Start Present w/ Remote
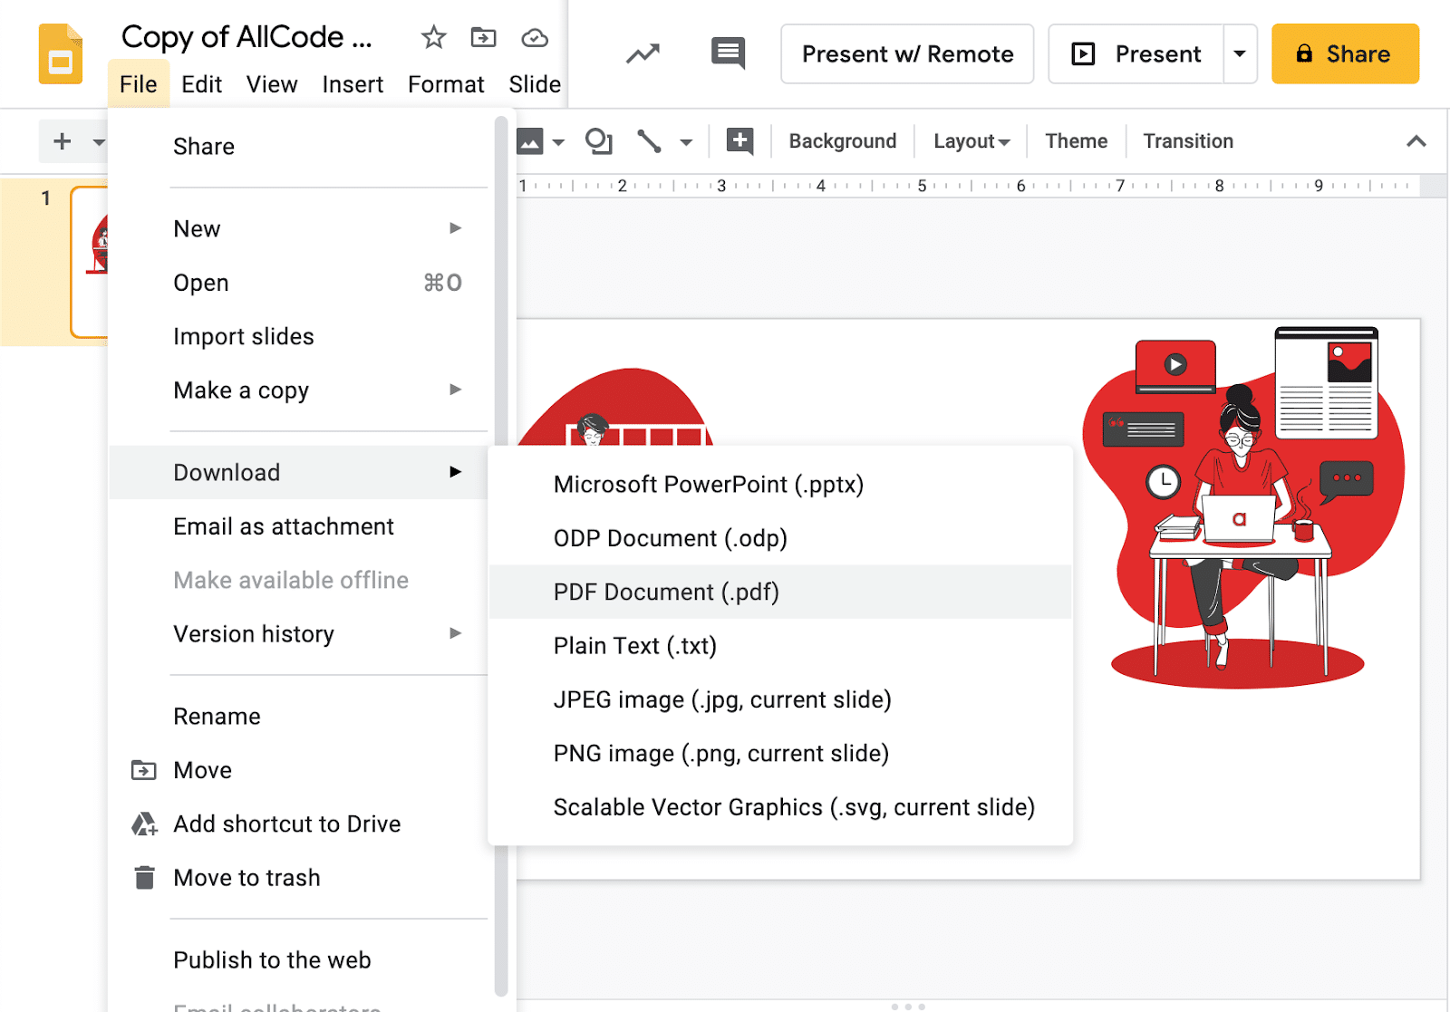1450x1012 pixels. (x=906, y=53)
